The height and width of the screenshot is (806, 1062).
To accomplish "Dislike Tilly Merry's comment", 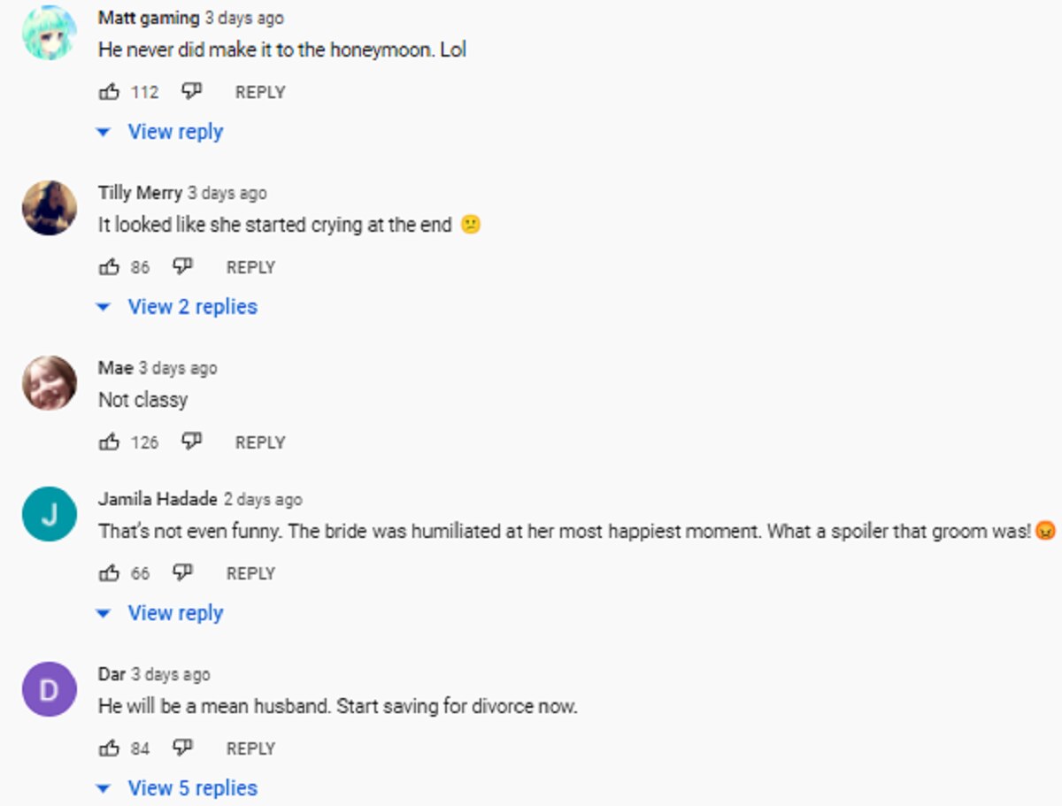I will (182, 266).
